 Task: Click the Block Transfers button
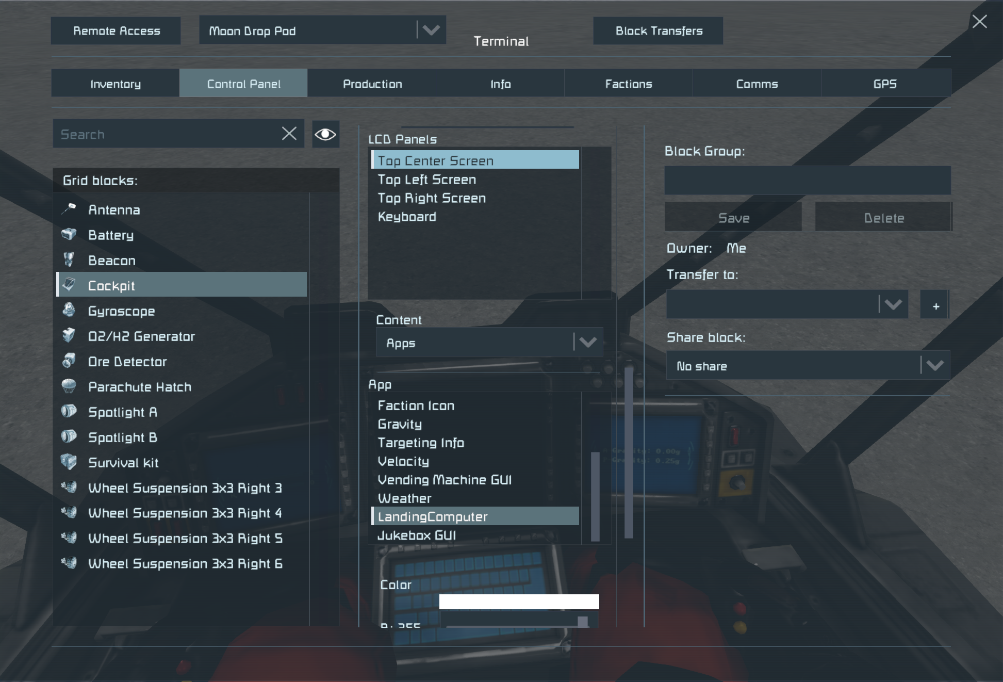658,31
